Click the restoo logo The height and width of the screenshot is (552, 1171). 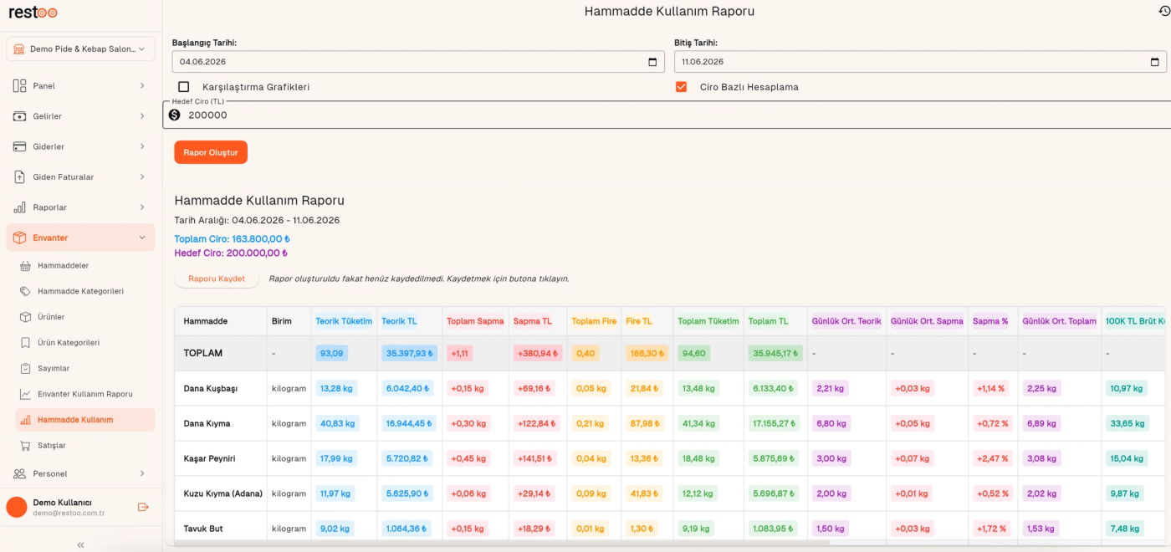33,12
